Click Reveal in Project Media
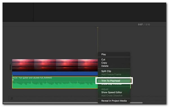The image size is (169, 107). [114, 101]
